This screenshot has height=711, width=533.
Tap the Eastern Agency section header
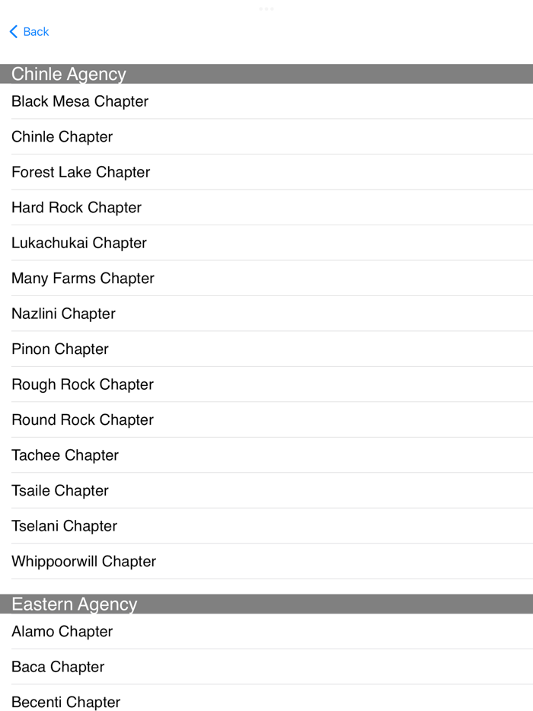(74, 604)
